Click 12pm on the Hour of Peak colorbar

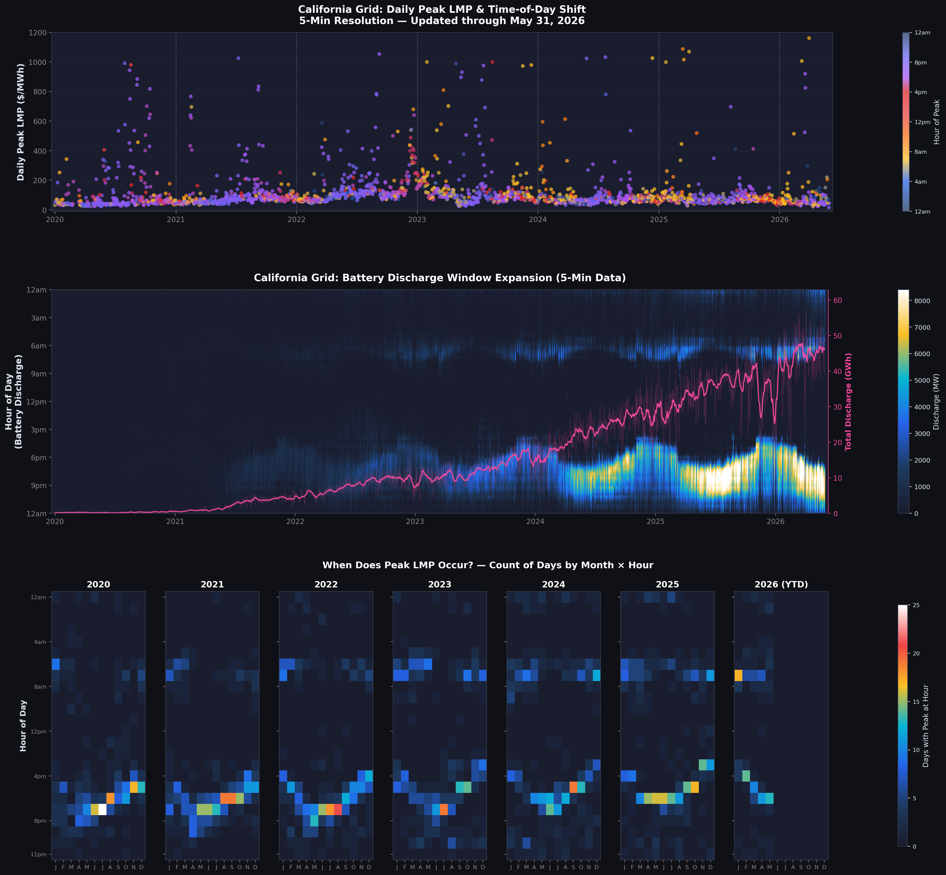[x=922, y=122]
